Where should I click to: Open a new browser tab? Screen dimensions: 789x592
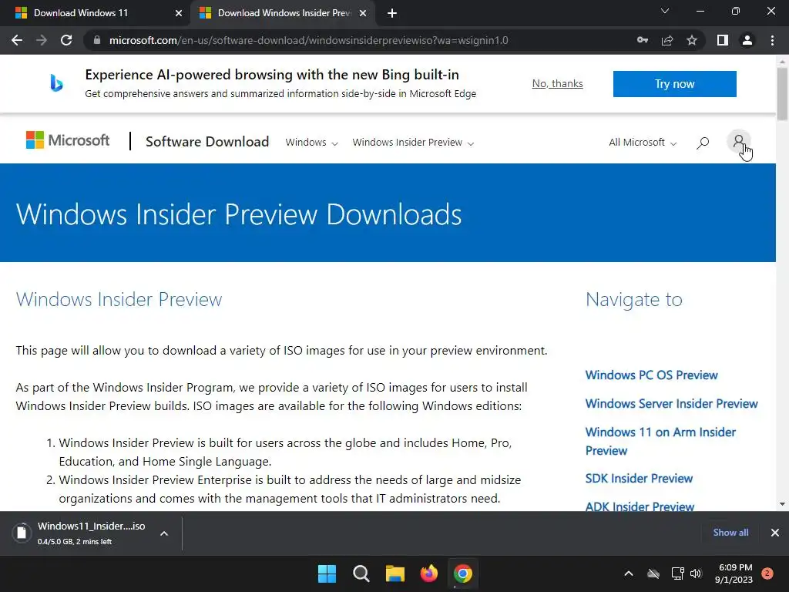[x=392, y=13]
